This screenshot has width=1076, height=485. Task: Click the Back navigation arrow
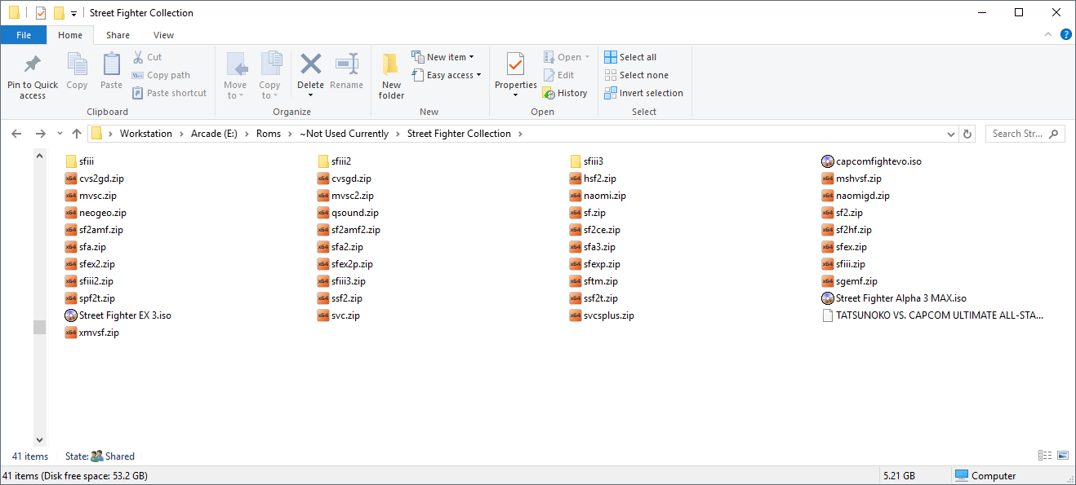click(17, 134)
